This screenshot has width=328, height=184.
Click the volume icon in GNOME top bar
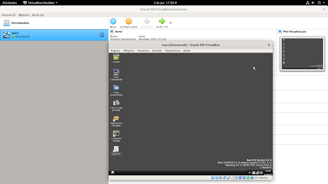tap(313, 3)
